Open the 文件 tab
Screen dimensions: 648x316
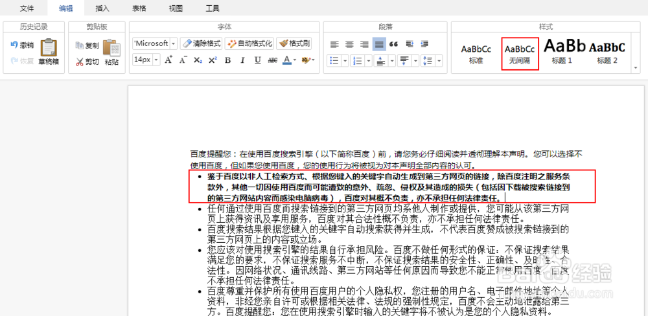pos(27,8)
